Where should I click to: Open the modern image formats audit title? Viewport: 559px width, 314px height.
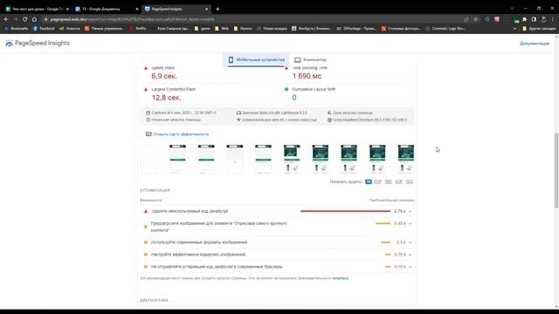tap(199, 242)
